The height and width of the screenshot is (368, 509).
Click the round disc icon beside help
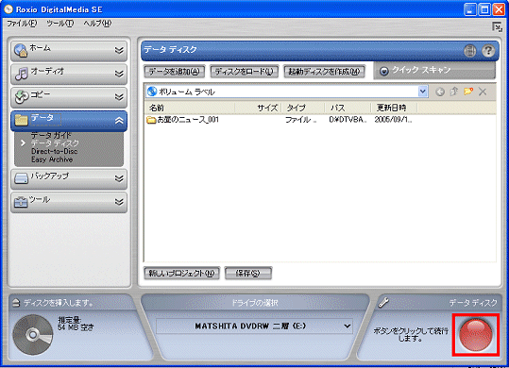click(x=469, y=51)
